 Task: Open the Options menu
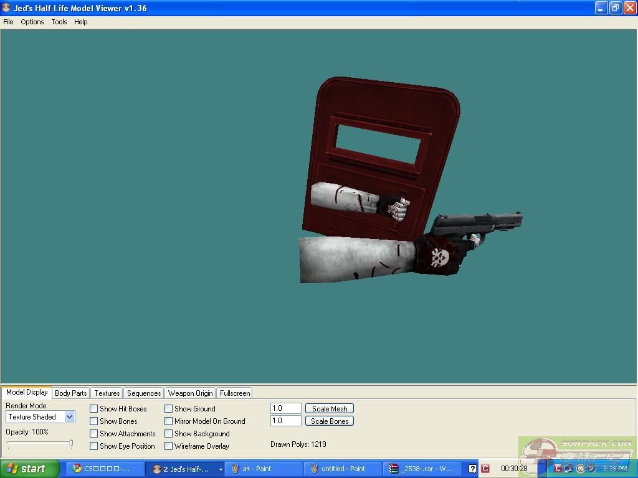(x=32, y=22)
